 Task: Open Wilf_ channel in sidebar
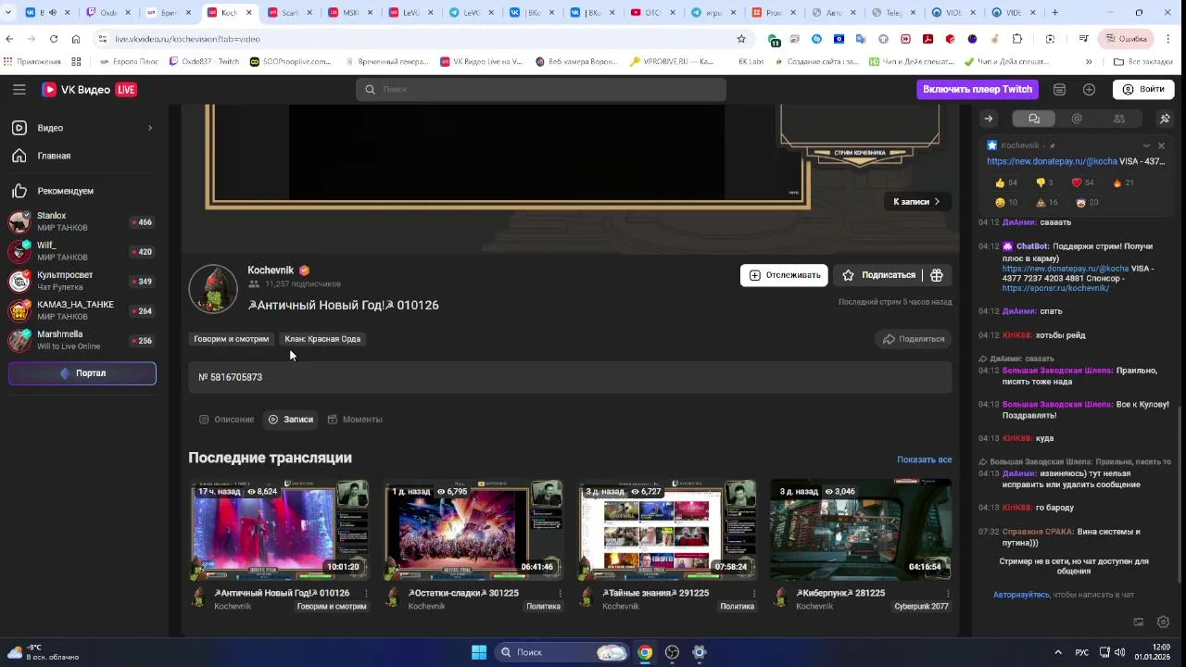tap(82, 252)
